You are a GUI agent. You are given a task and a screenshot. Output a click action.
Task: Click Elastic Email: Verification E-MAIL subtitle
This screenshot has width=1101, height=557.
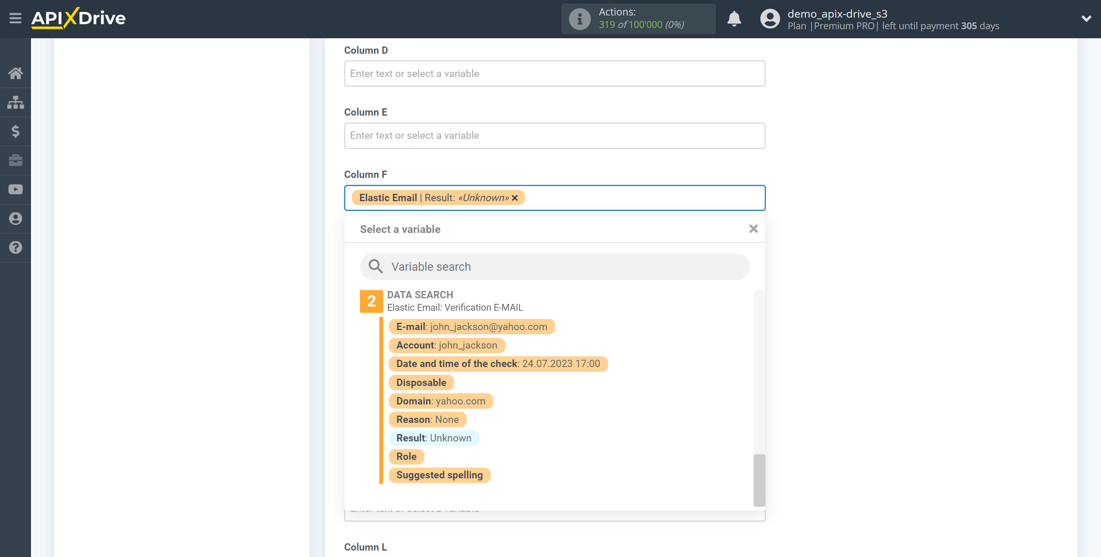tap(455, 307)
